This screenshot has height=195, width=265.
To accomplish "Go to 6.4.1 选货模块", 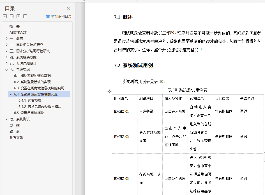I will click(x=30, y=100).
